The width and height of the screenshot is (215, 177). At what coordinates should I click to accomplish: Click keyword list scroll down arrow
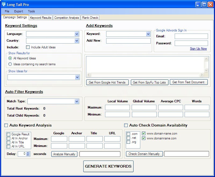(206, 70)
